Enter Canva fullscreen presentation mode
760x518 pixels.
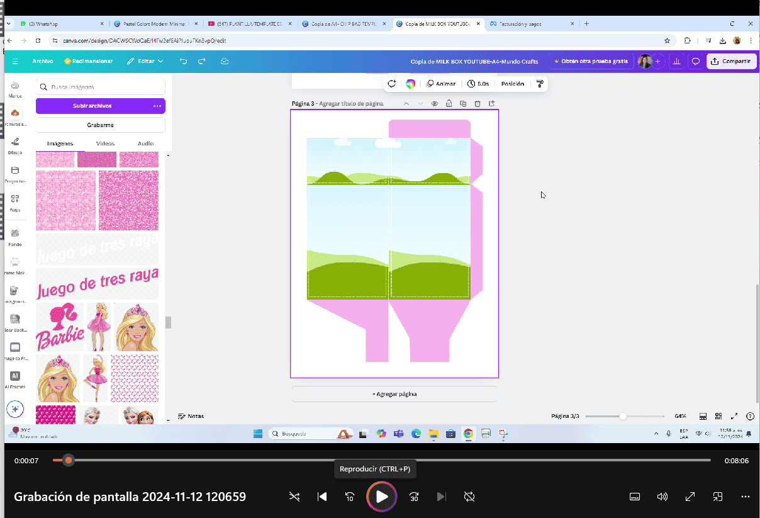click(734, 416)
